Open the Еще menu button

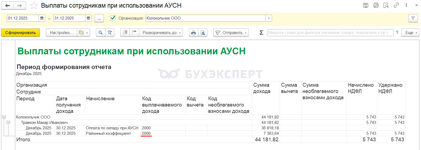click(411, 33)
